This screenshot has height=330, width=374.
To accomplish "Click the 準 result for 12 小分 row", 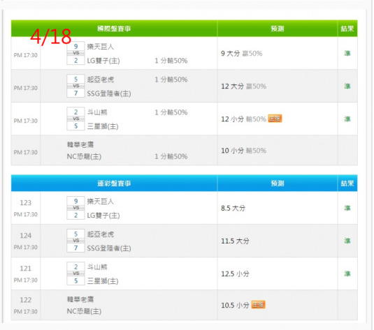I will coord(347,119).
